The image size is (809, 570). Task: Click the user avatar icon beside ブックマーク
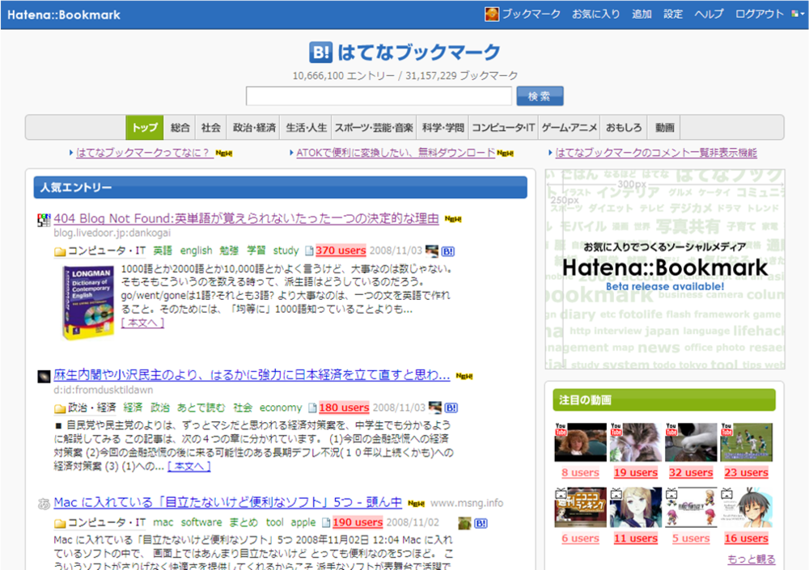pos(492,14)
